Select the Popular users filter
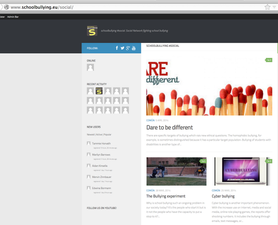This screenshot has height=225, width=278. pos(107,134)
